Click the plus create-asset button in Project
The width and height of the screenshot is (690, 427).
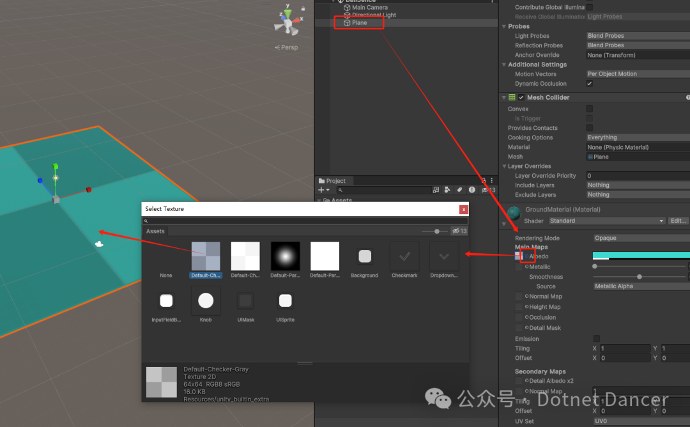[321, 190]
